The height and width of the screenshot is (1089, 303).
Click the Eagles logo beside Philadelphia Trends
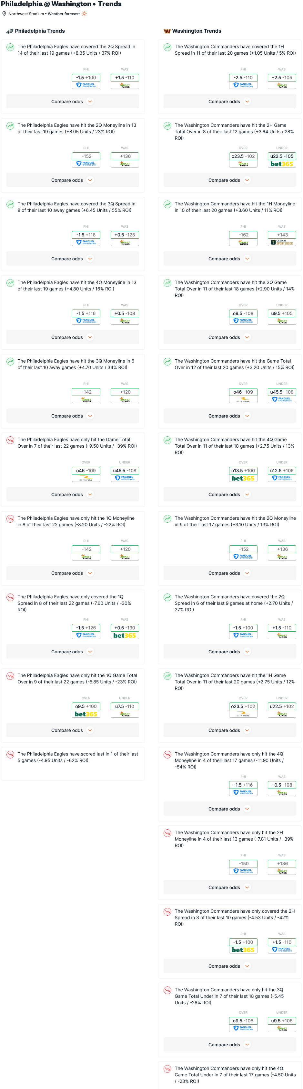10,31
